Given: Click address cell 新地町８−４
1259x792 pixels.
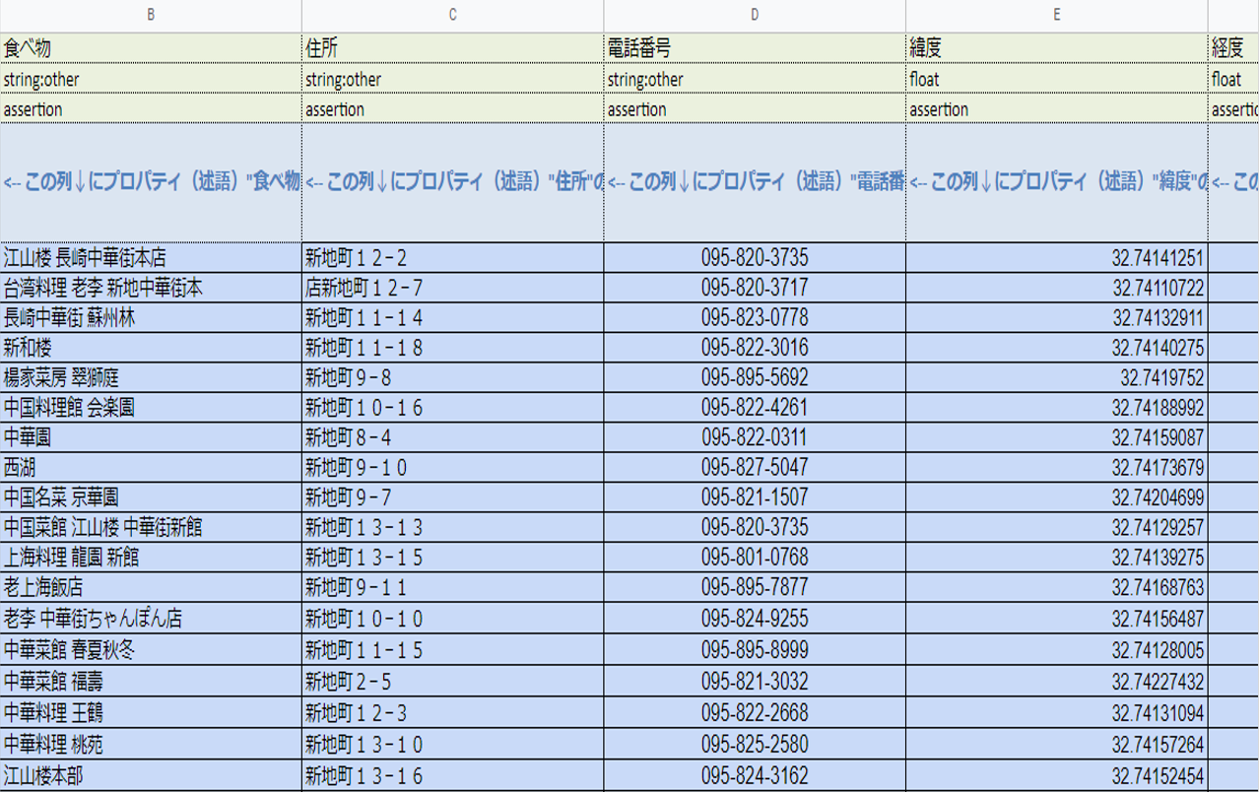Looking at the screenshot, I should pyautogui.click(x=452, y=436).
